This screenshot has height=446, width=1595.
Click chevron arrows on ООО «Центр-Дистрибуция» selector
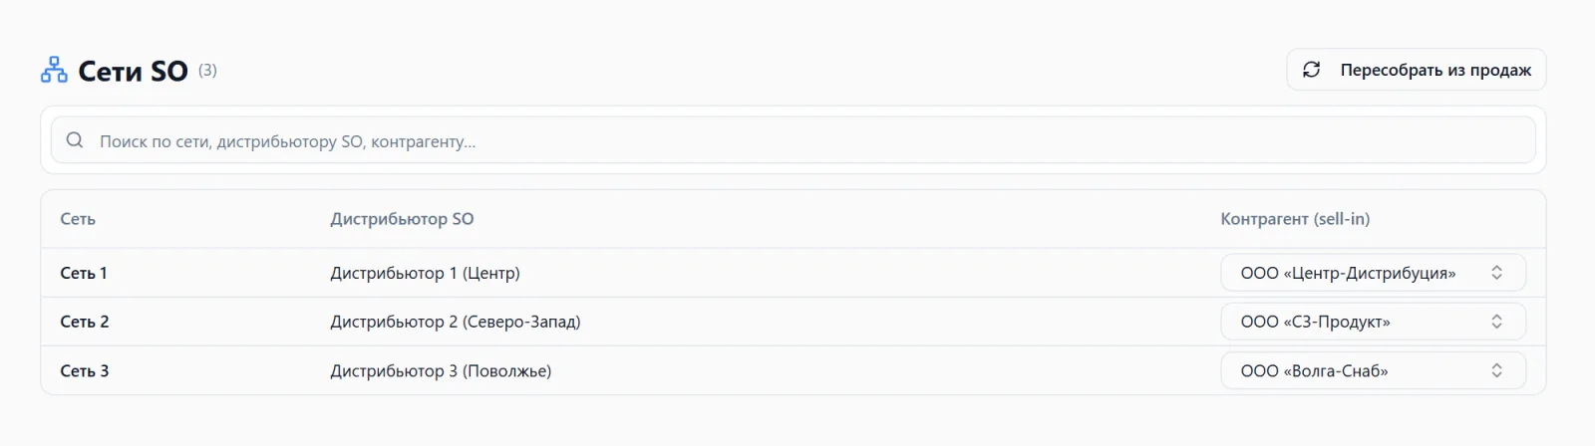(x=1496, y=273)
